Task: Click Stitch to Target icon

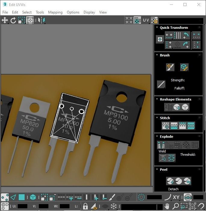Action: pos(166,126)
